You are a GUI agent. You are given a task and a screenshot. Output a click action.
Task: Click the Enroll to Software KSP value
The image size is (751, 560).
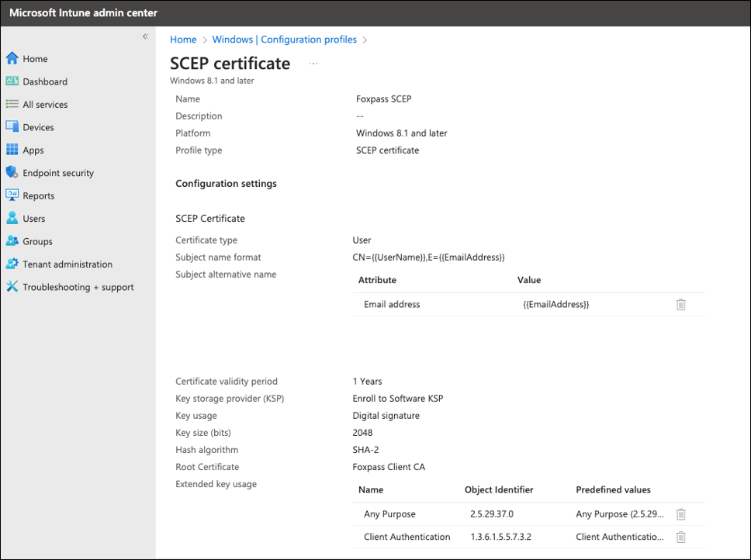point(398,399)
